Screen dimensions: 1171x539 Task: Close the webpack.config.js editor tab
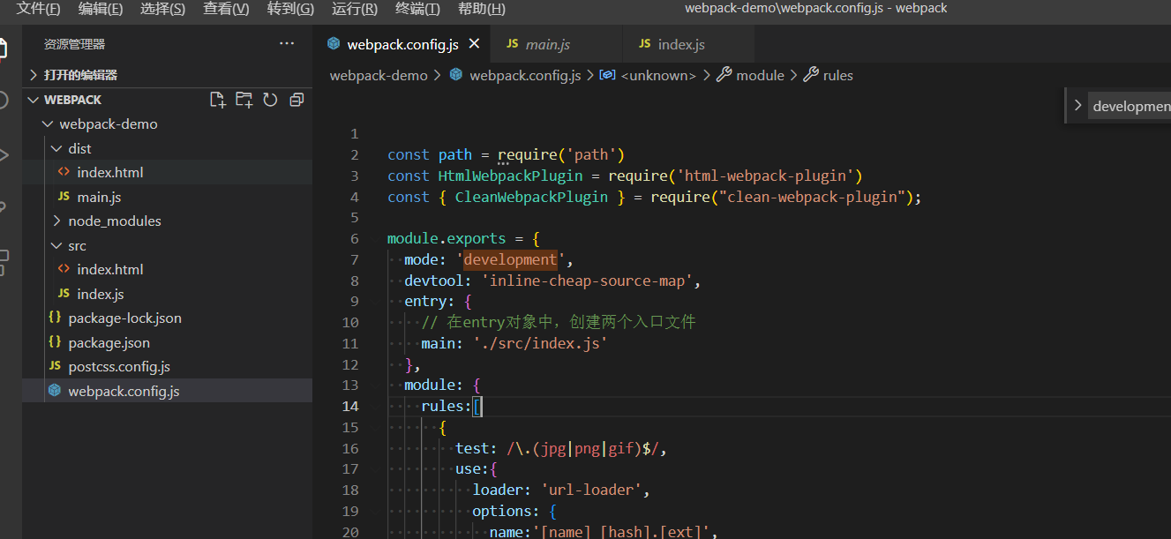[x=474, y=43]
